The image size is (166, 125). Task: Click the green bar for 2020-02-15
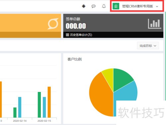(x=39, y=105)
